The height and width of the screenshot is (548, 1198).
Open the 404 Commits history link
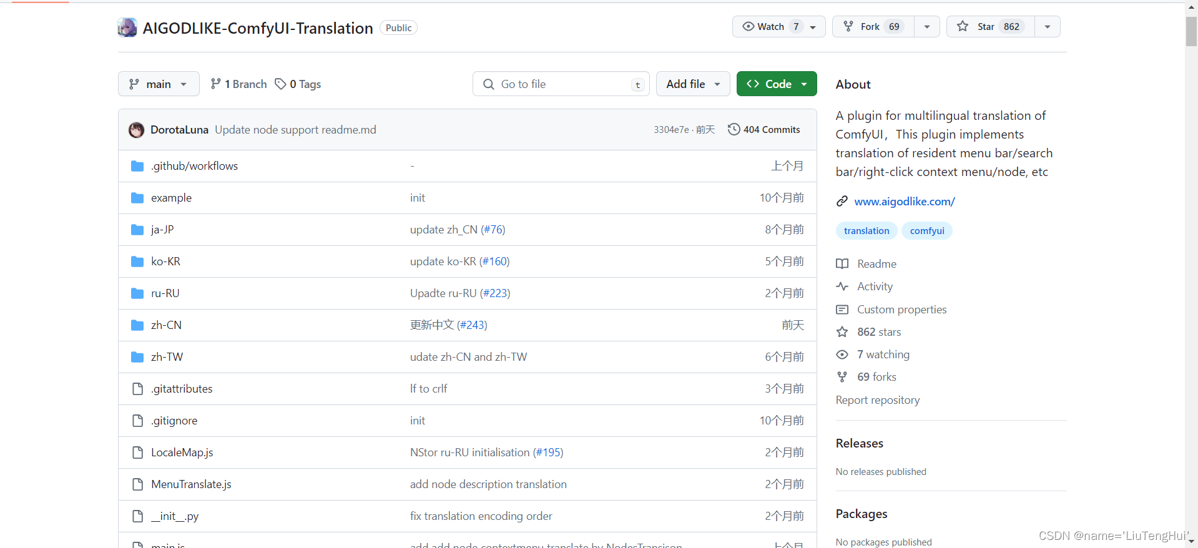pyautogui.click(x=764, y=129)
